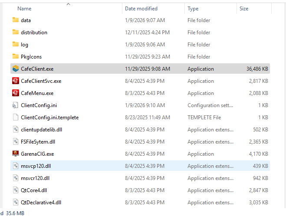Select the clientupdatelib.dll file name

click(41, 129)
